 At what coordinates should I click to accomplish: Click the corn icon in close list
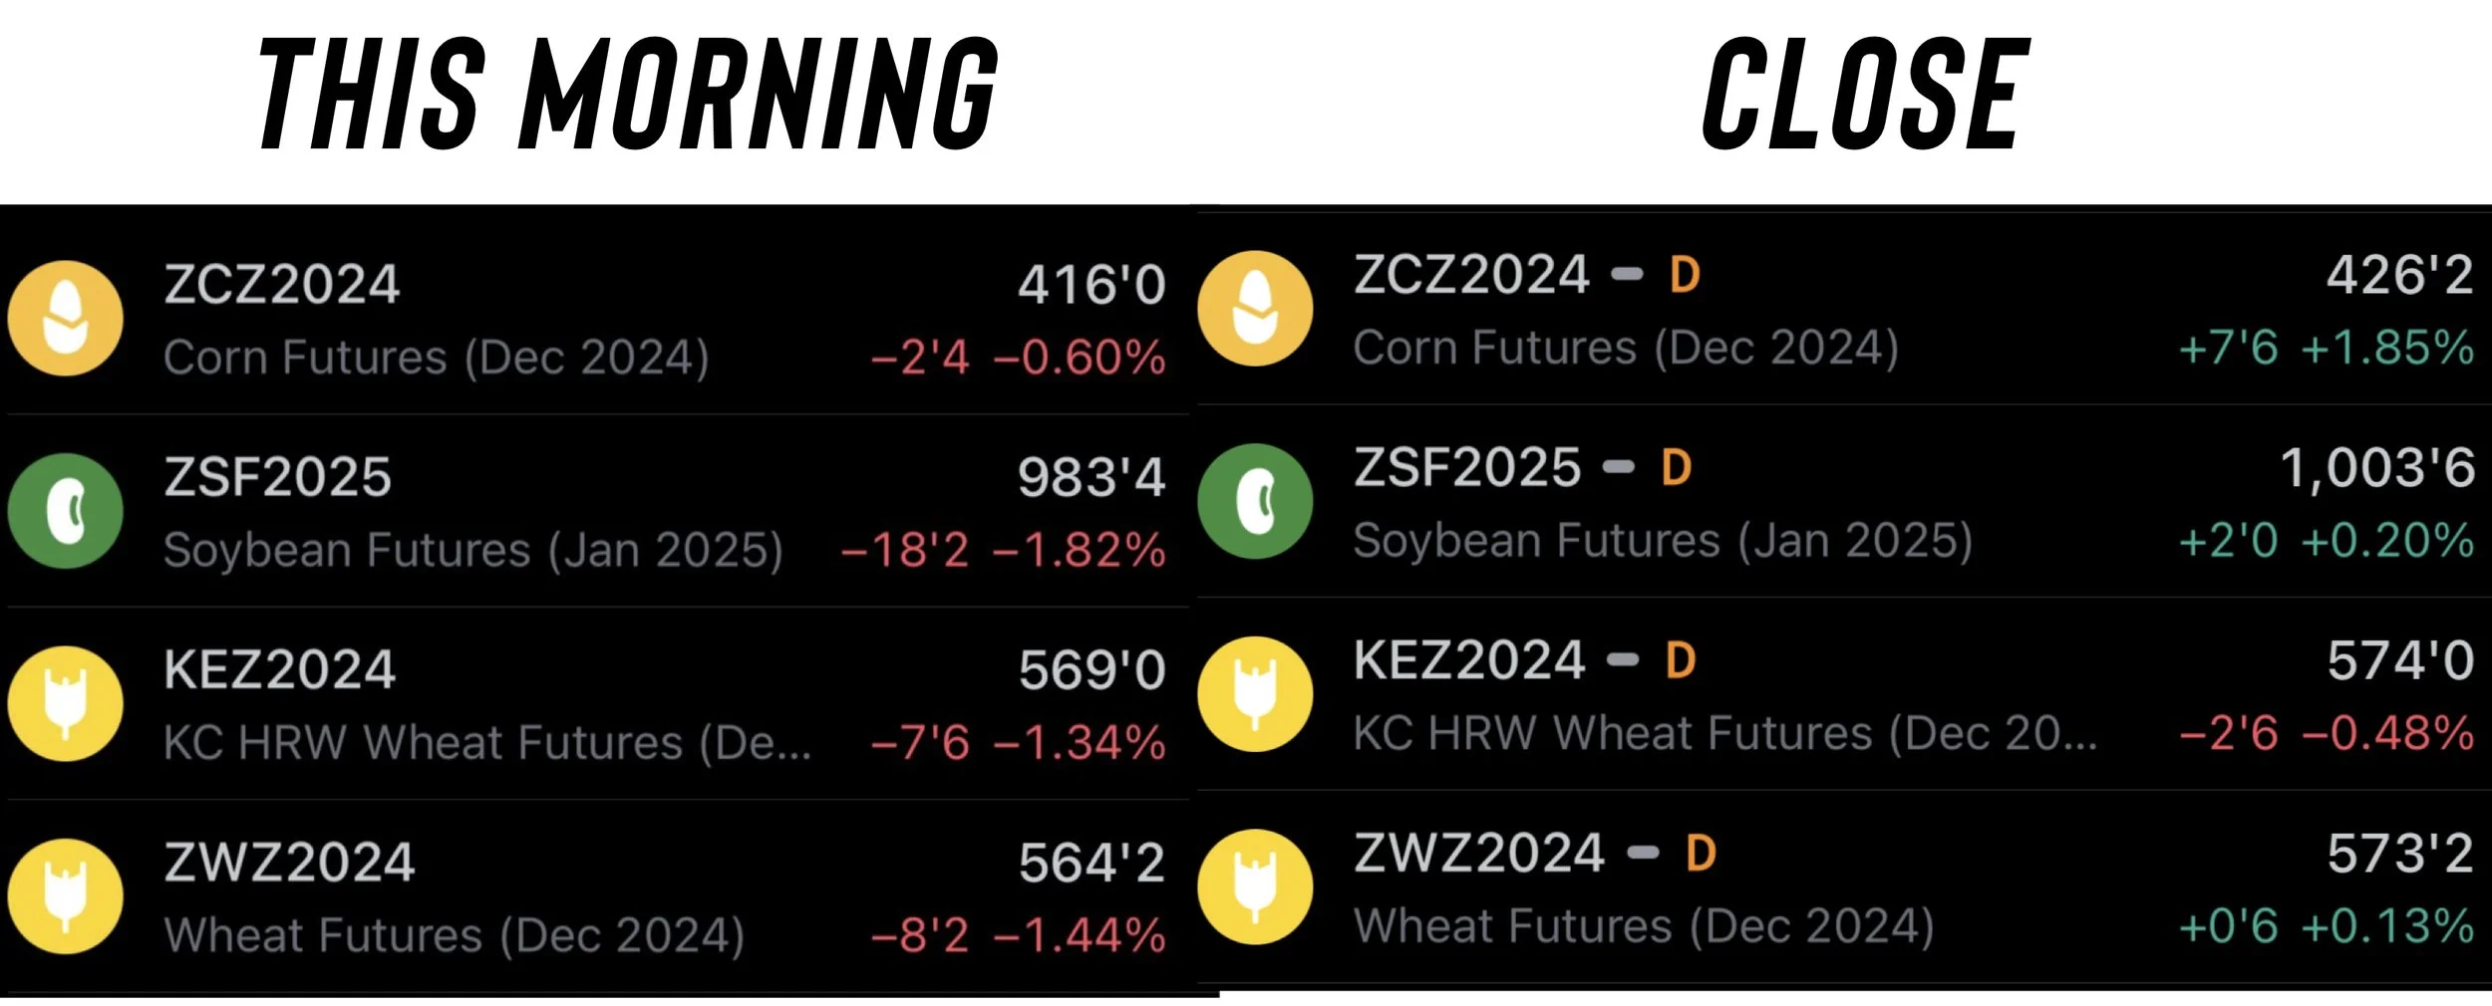tap(1255, 309)
